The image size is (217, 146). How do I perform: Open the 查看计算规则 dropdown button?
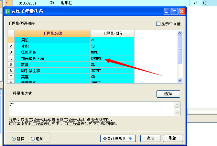tap(118, 138)
